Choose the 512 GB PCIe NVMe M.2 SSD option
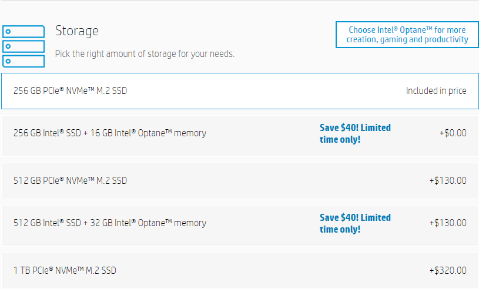 pyautogui.click(x=240, y=181)
